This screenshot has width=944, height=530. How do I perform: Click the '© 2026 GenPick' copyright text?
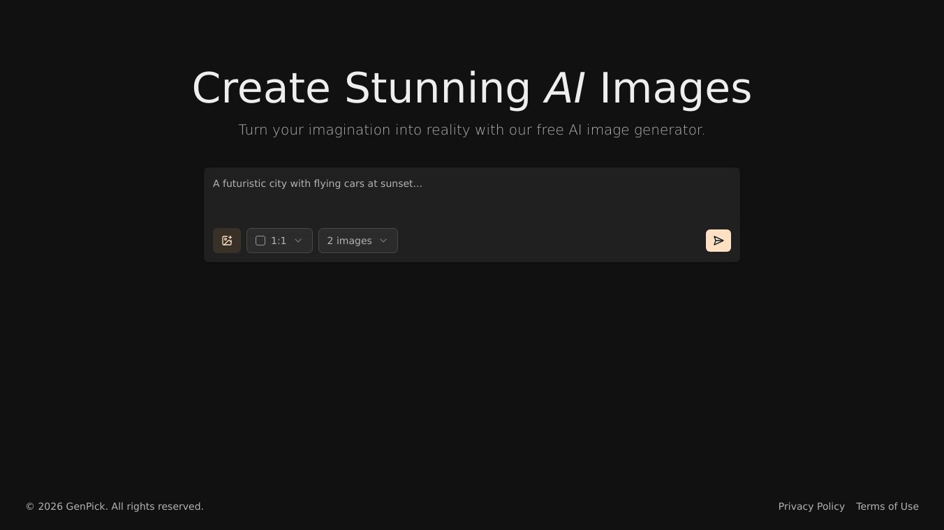point(115,506)
